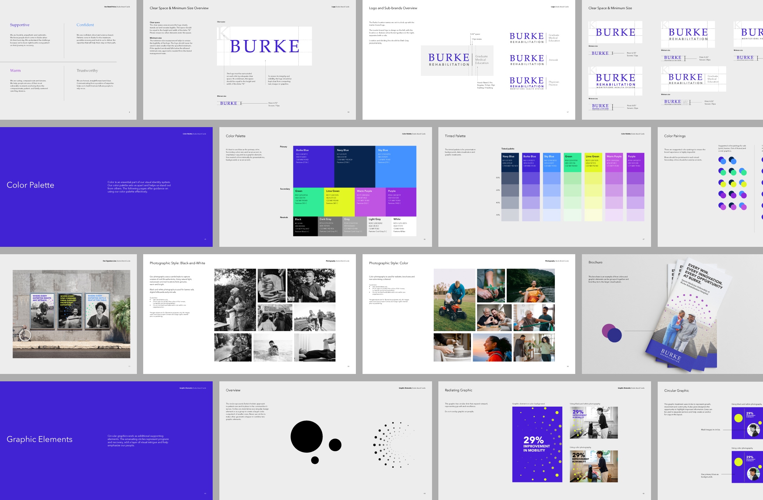Click the purple 29% Improvement in Mobility poster
This screenshot has height=500, width=763.
[x=537, y=444]
